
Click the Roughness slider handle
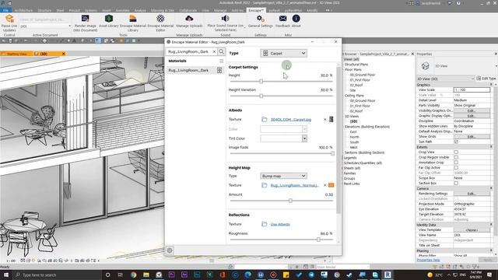click(x=318, y=240)
